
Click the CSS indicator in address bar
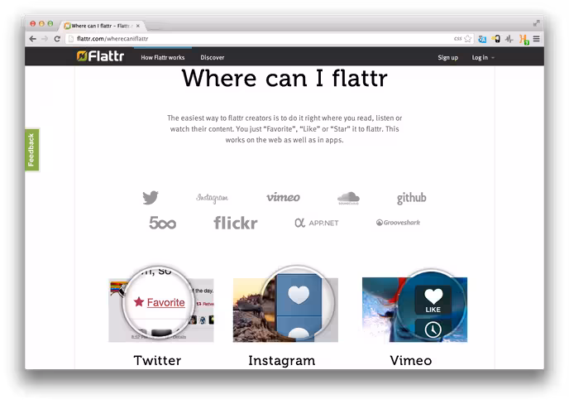pos(457,39)
